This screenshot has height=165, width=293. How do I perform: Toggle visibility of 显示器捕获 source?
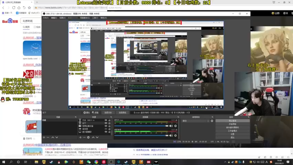tap(106, 132)
